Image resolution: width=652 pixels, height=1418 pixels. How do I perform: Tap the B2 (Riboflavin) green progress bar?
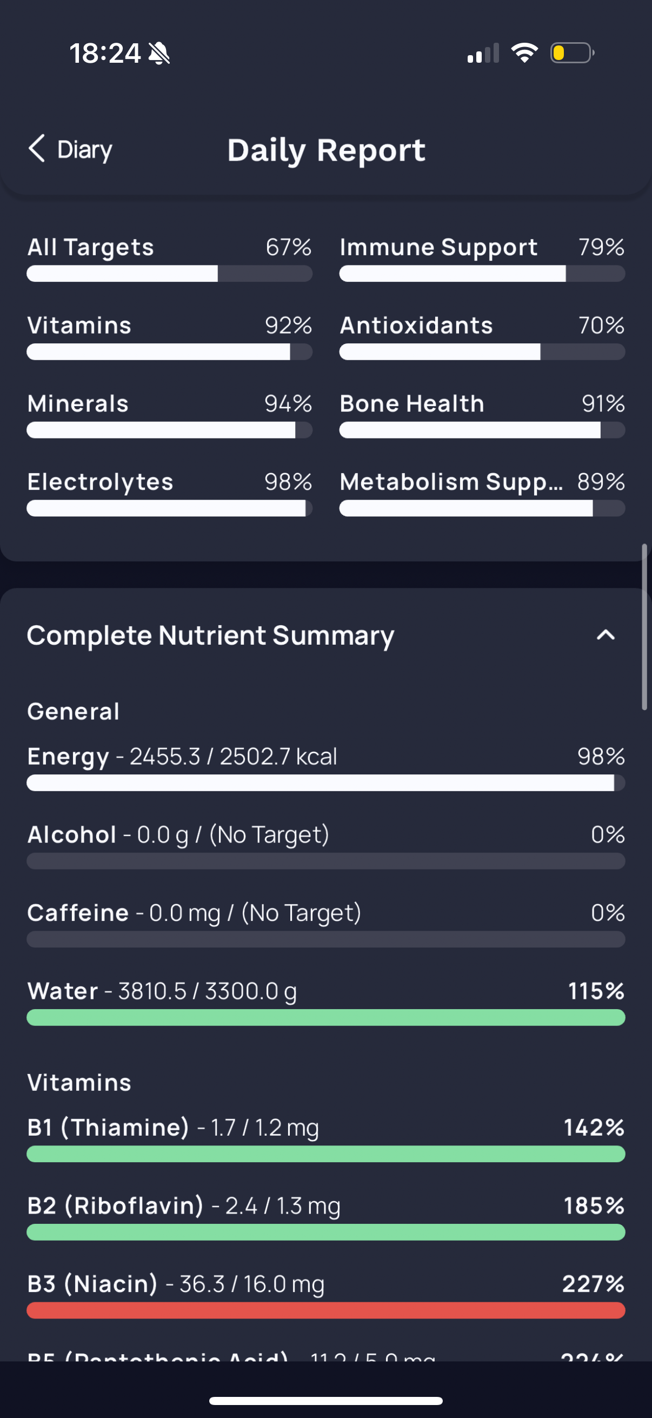(x=325, y=1232)
